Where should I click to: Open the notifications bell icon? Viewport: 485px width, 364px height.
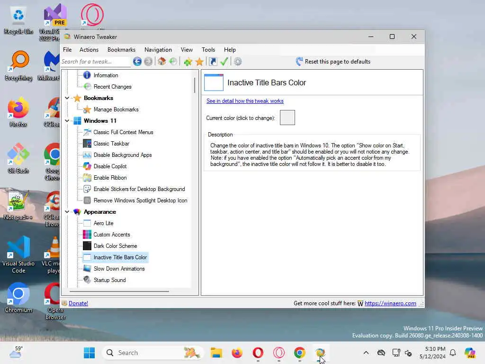(x=453, y=353)
